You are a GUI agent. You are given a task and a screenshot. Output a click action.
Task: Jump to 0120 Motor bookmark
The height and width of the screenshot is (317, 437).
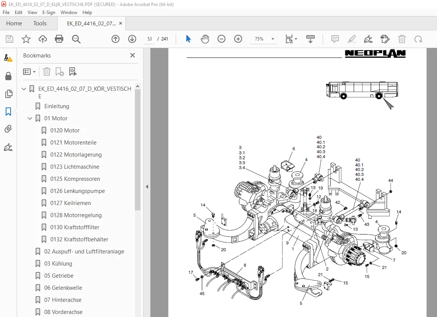click(65, 131)
